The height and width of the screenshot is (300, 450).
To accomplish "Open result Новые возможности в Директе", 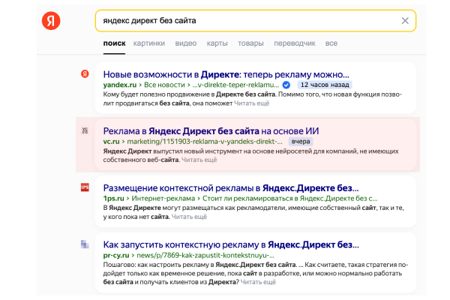I will point(226,75).
